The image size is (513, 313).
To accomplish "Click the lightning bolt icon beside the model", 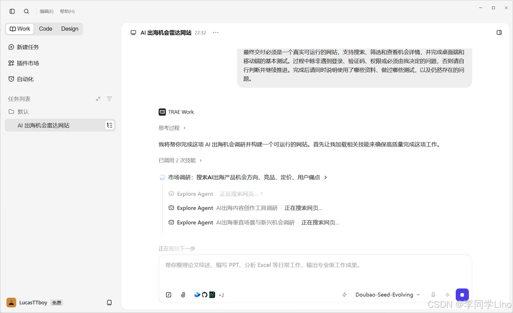I will 344,295.
